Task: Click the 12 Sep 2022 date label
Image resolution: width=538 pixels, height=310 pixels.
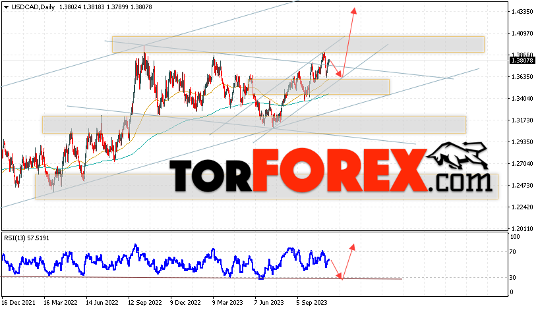Action: (x=145, y=303)
